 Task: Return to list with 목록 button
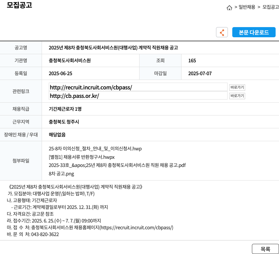coord(265,249)
